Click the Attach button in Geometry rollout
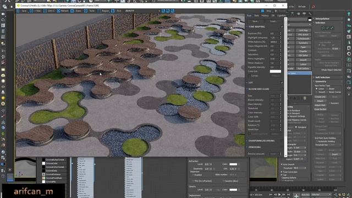The width and height of the screenshot is (352, 198). [x=320, y=101]
